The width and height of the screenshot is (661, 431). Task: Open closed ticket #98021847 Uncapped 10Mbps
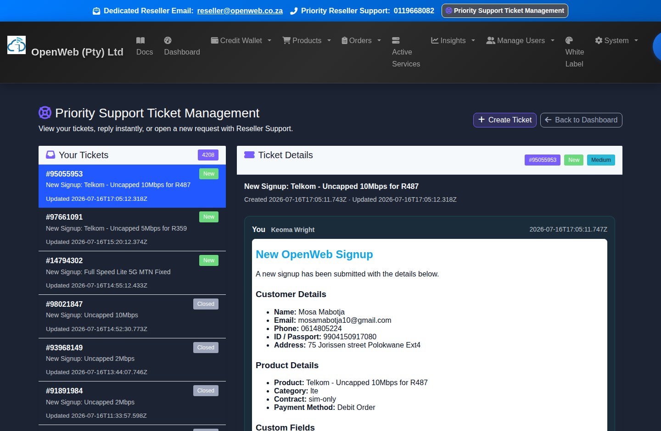132,316
